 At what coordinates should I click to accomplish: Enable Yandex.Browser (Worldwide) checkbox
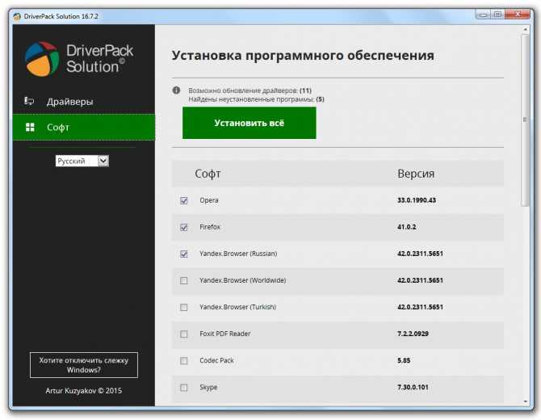[x=184, y=280]
